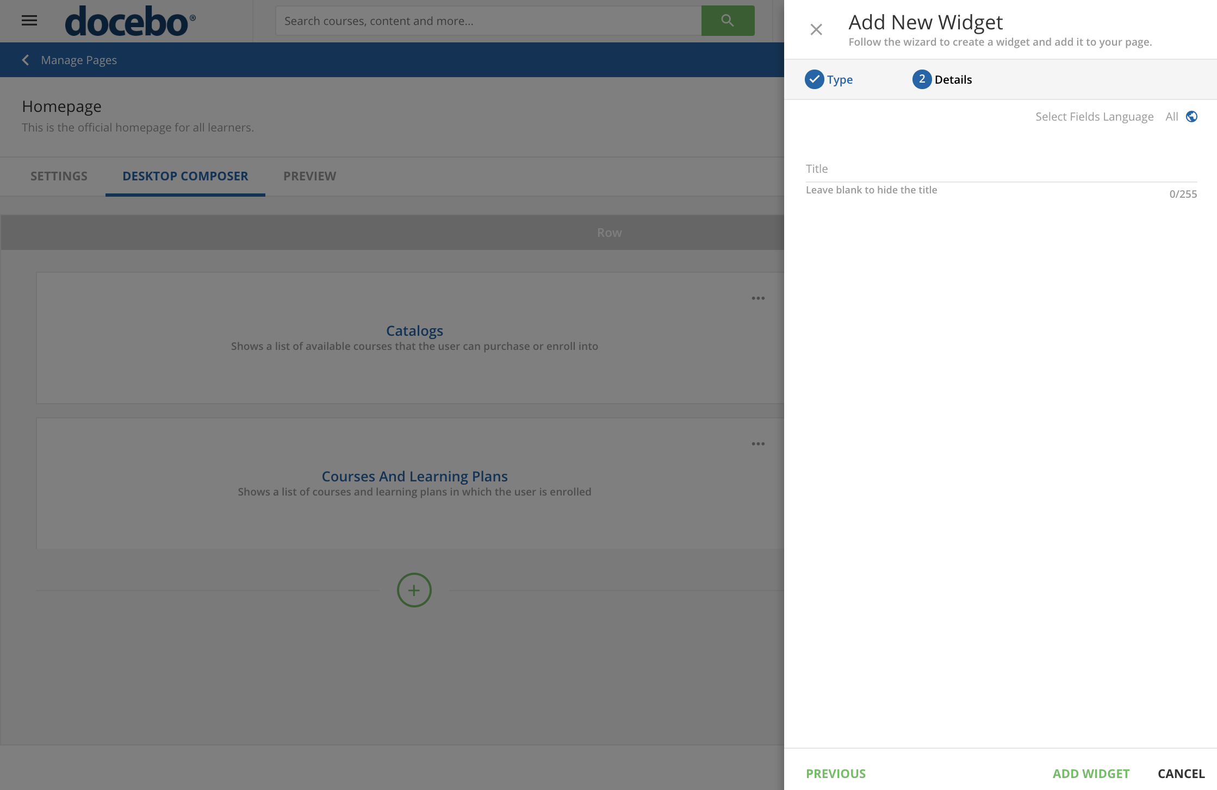Select the Details wizard step
Screen dimensions: 1217x790
[x=942, y=79]
